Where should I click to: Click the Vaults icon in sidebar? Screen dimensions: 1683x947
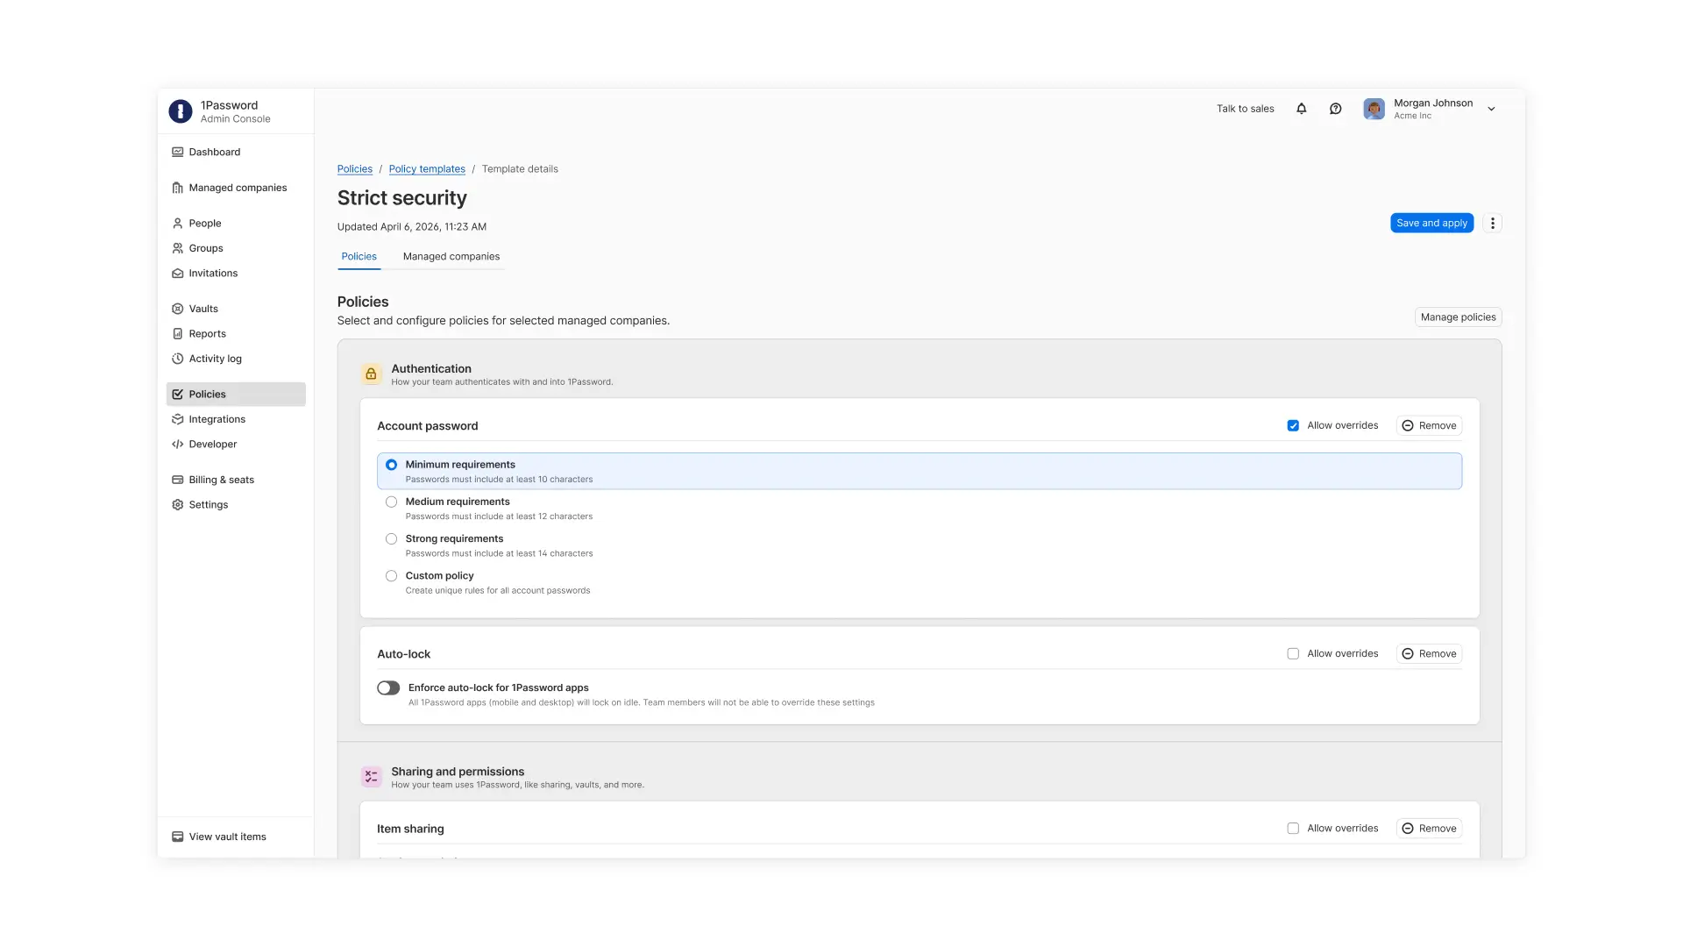(x=178, y=309)
